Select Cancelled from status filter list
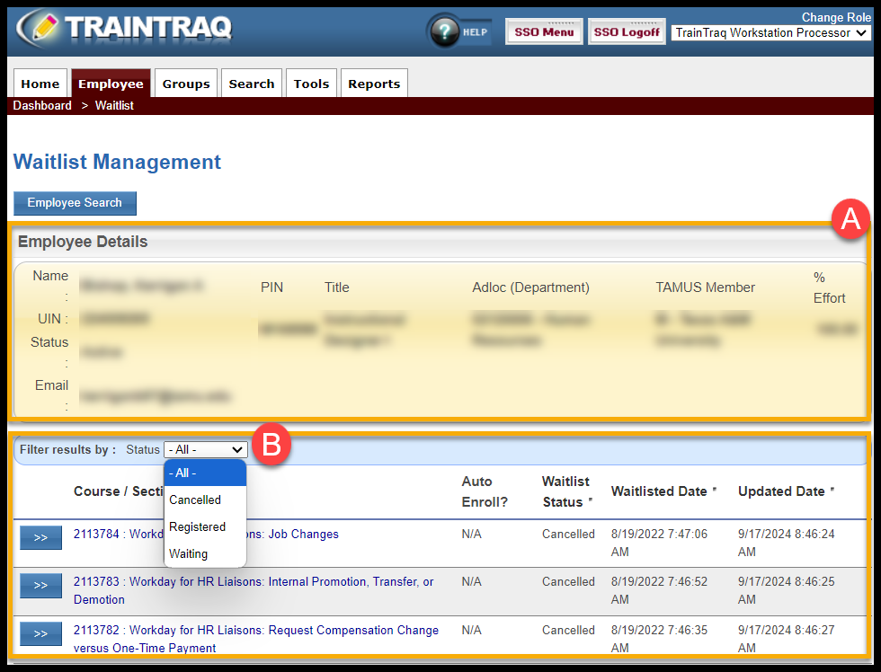881x672 pixels. (x=195, y=500)
